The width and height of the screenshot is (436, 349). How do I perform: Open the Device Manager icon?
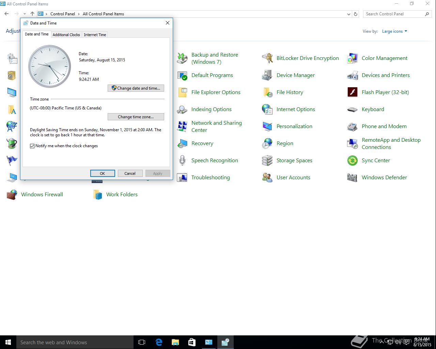pyautogui.click(x=267, y=75)
